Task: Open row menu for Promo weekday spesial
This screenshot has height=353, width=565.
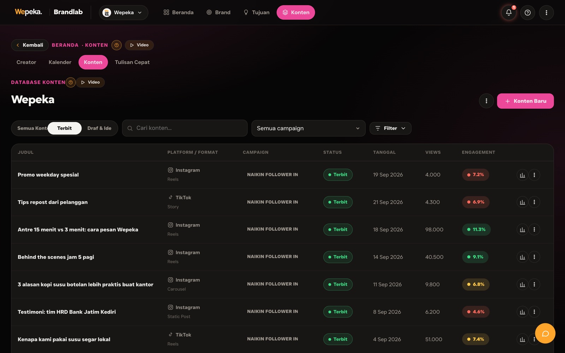Action: (x=534, y=175)
